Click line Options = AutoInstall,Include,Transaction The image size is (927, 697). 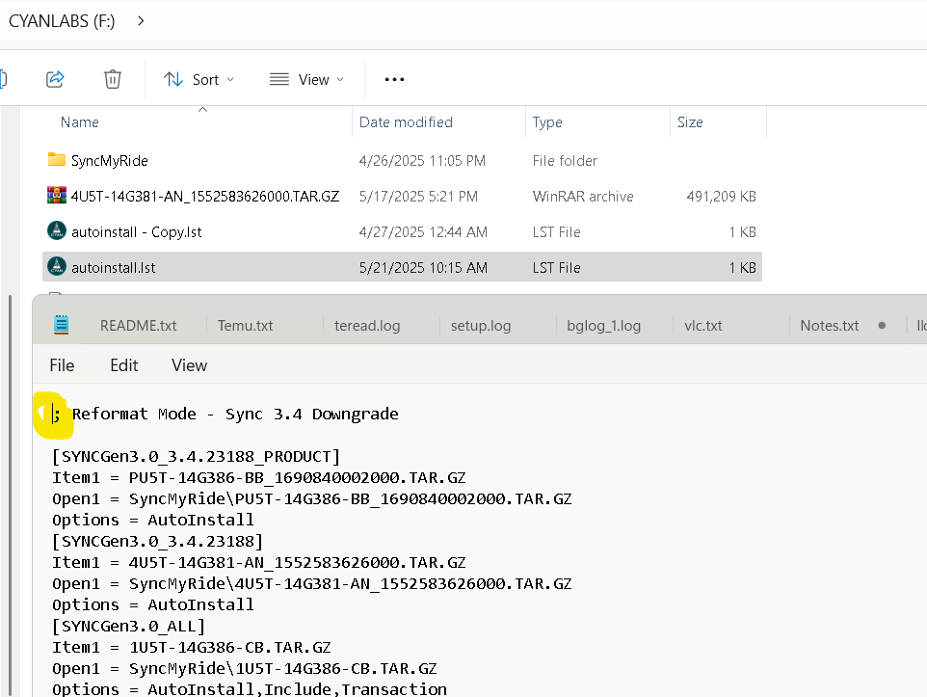coord(250,689)
